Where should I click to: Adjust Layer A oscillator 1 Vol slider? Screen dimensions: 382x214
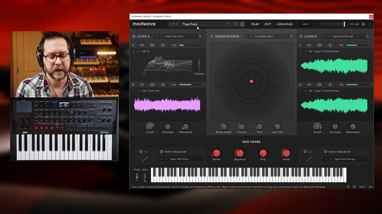click(x=190, y=45)
